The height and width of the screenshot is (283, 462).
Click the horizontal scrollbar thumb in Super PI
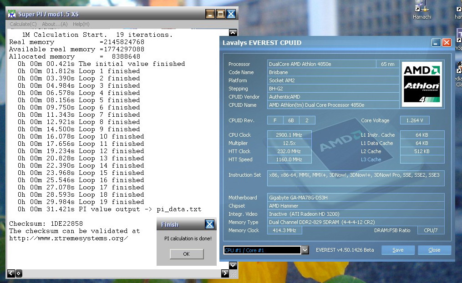pos(18,273)
